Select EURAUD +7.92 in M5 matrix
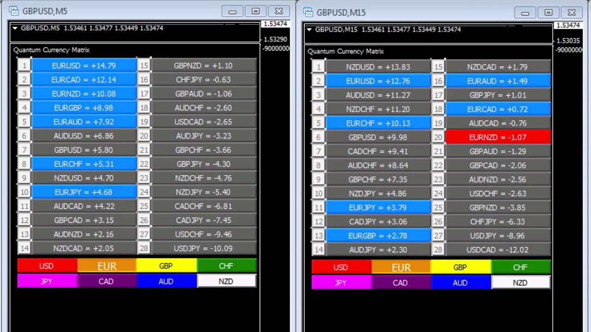The height and width of the screenshot is (332, 591). (x=84, y=122)
